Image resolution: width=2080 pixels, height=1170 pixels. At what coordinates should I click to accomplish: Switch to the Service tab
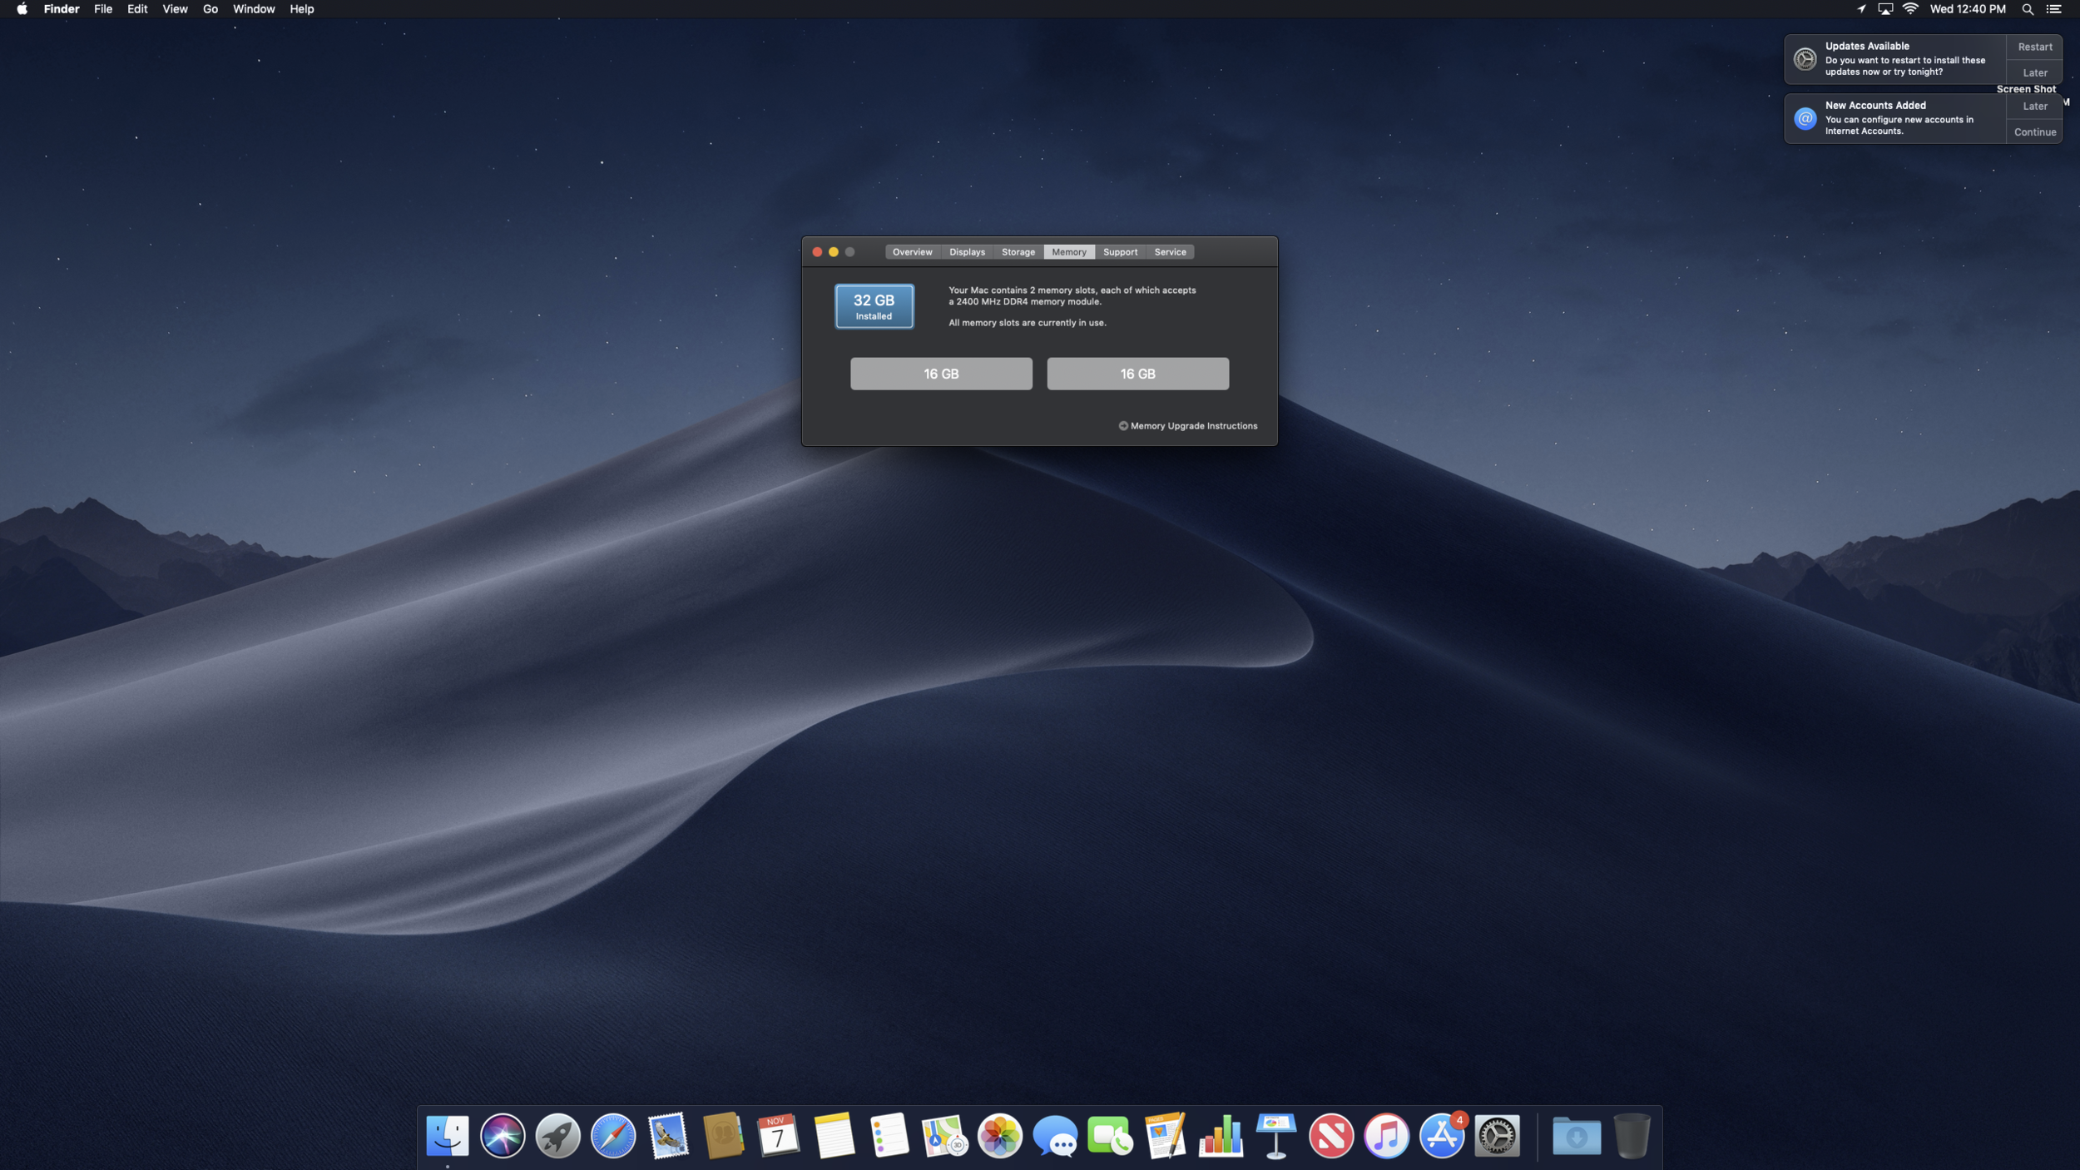coord(1170,252)
